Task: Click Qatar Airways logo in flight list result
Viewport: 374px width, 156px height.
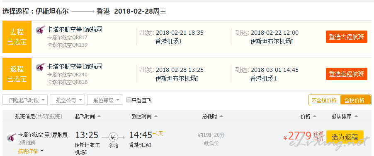Action: point(12,137)
